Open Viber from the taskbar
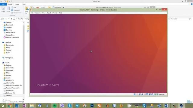Screen dimensions: 193x108 (x=62, y=106)
